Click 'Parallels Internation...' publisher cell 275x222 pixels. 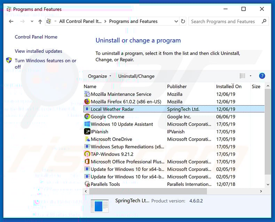[189, 184]
